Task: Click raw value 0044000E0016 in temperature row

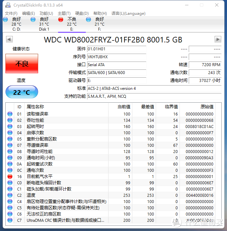Action: 199,195
